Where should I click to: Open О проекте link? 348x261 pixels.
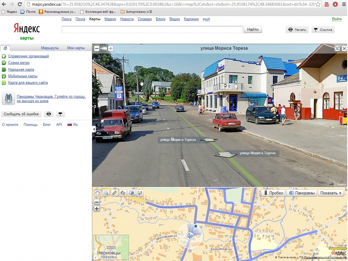coord(10,125)
